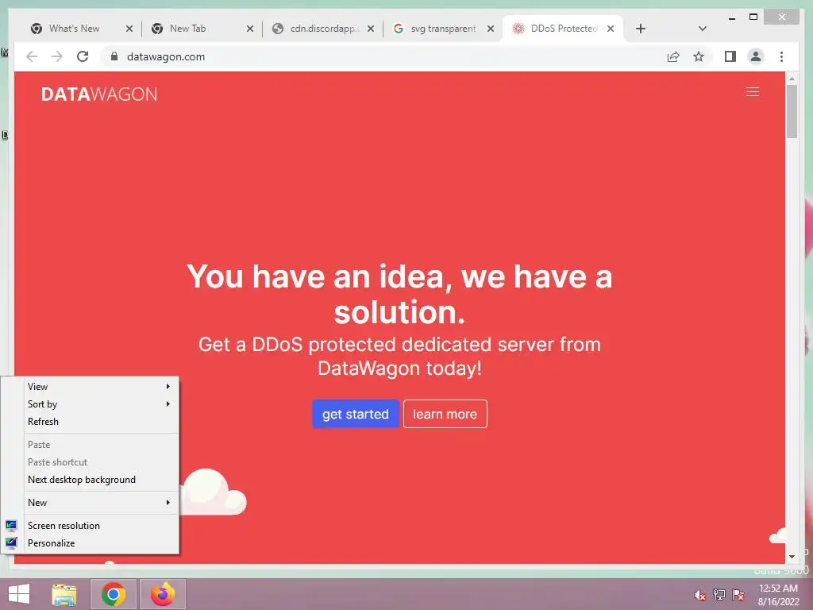
Task: Open File Explorer from taskbar
Action: coord(64,594)
